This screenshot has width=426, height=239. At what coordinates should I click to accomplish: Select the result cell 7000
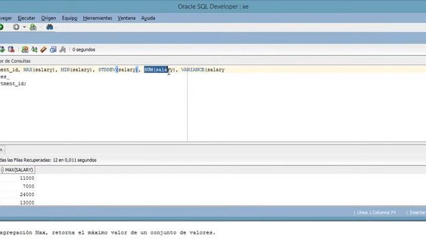pos(17,186)
